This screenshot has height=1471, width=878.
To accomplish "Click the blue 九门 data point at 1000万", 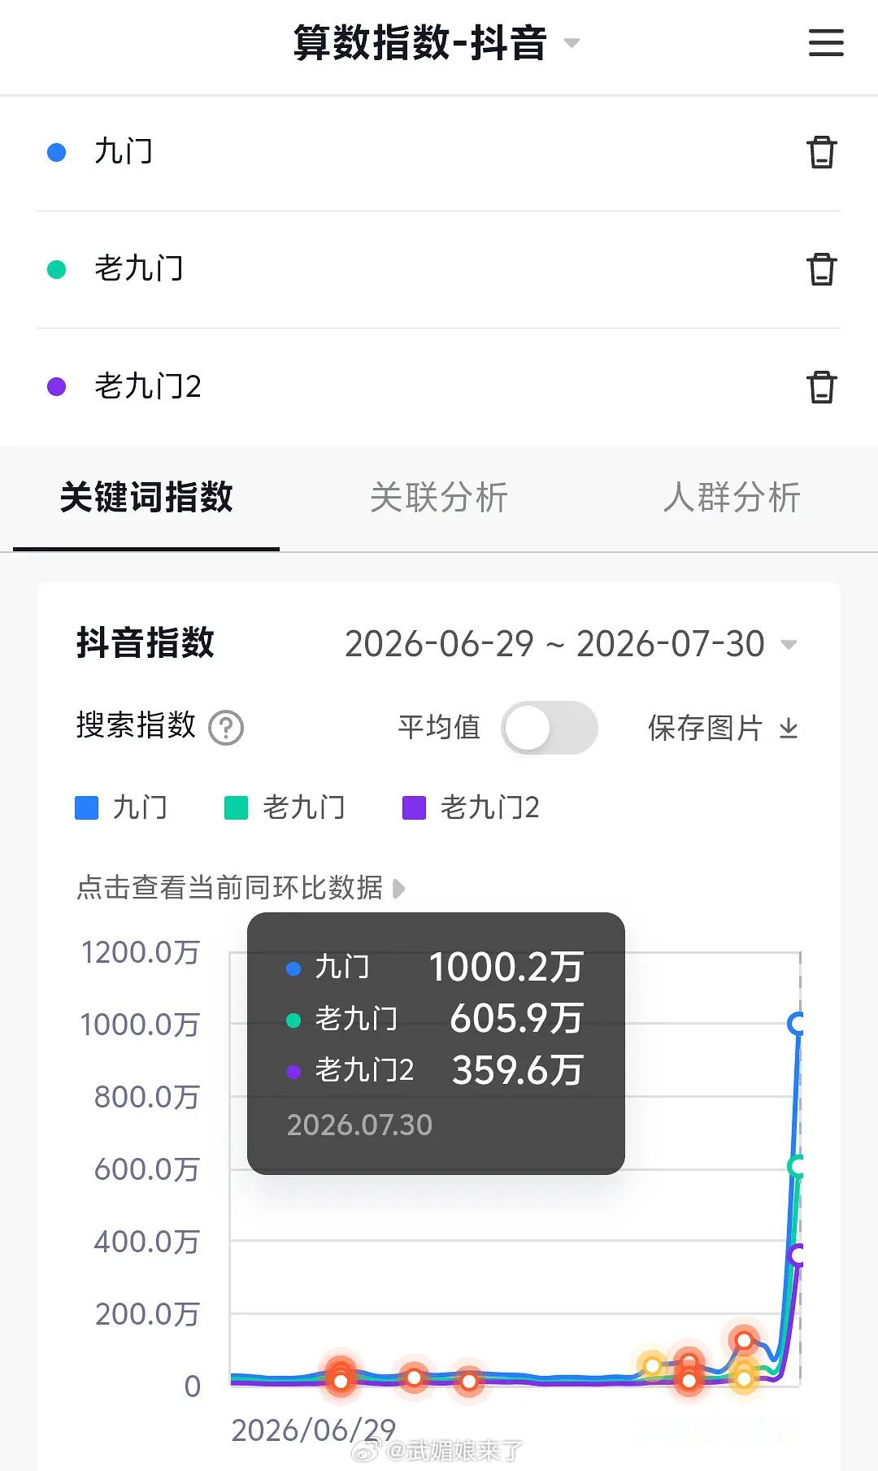I will (798, 1024).
